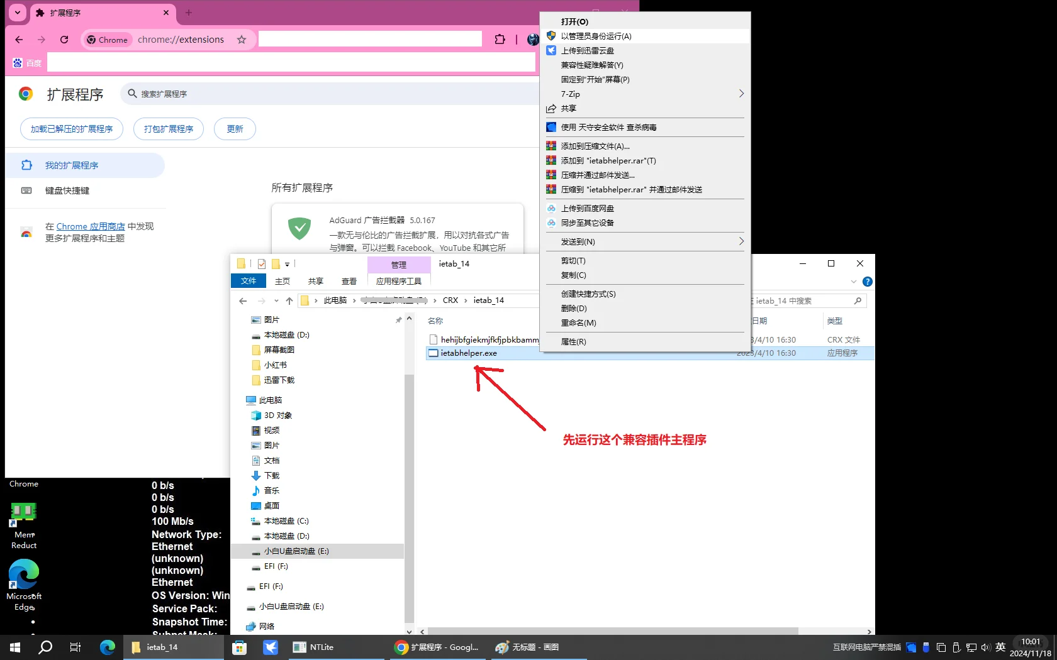
Task: Click the 更新 button on the extensions page
Action: point(235,129)
